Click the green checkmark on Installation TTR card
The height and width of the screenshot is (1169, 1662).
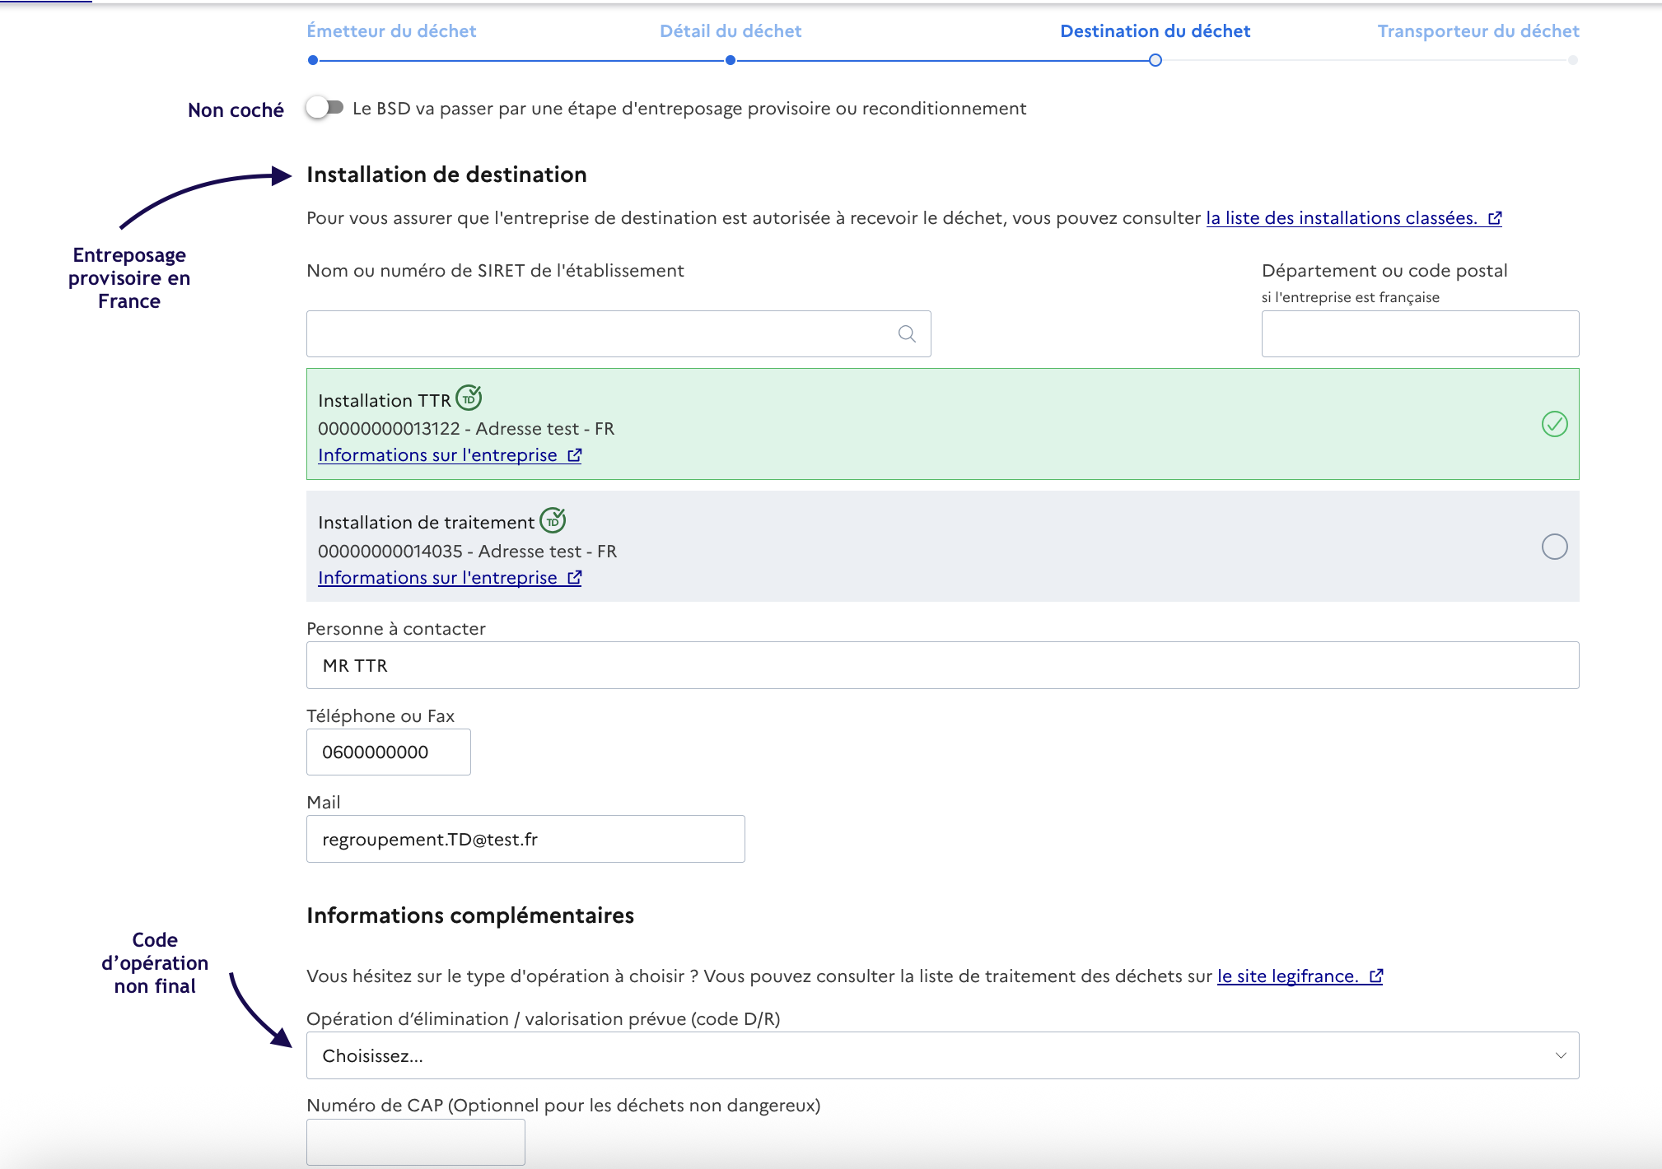pyautogui.click(x=1554, y=424)
